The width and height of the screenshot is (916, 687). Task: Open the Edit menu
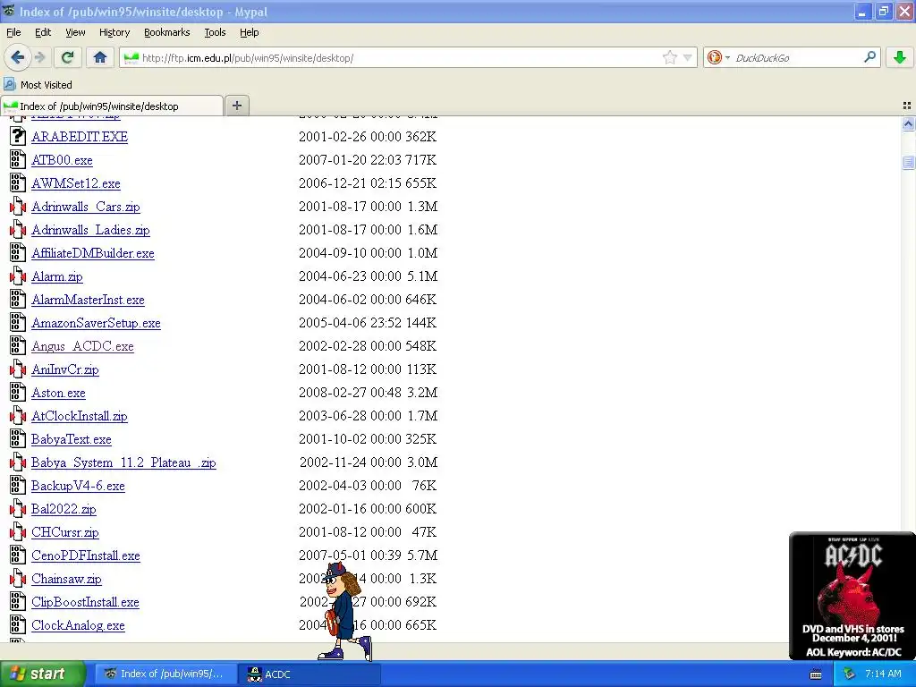click(43, 32)
